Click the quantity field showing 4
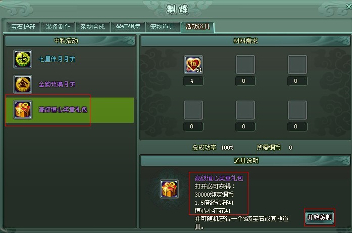Viewport: 352px width, 233px height. (x=193, y=81)
